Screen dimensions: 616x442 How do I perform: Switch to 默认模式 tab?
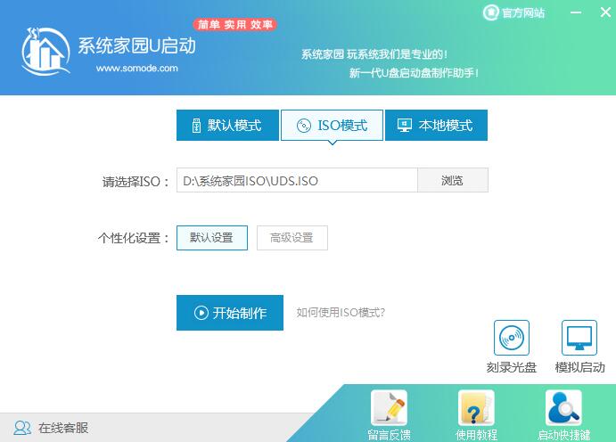coord(227,126)
